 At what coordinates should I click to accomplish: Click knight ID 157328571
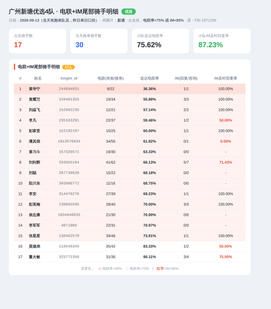point(69,152)
